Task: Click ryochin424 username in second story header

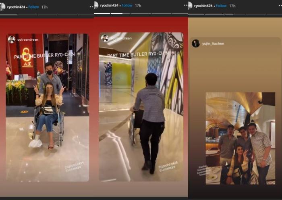Action: click(x=109, y=5)
